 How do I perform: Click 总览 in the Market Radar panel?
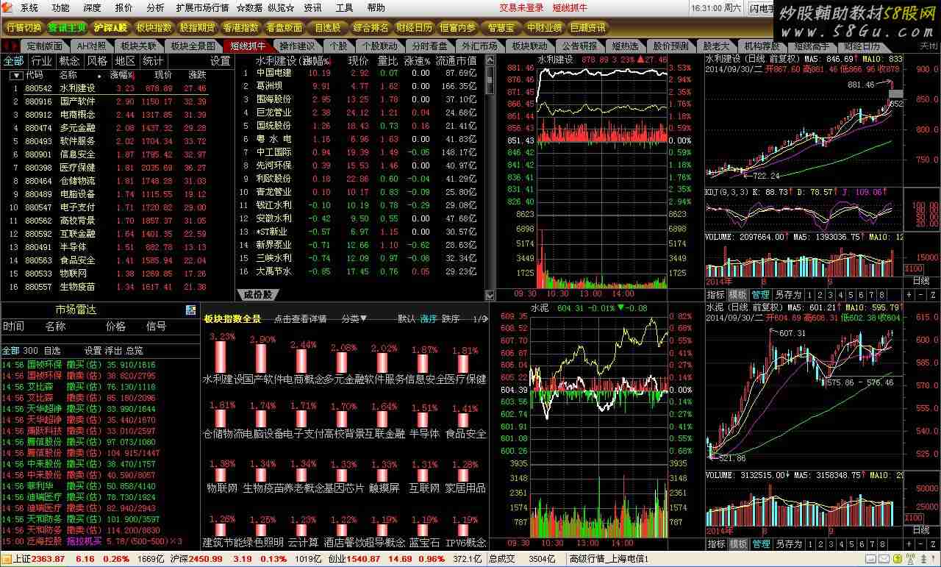tap(134, 351)
